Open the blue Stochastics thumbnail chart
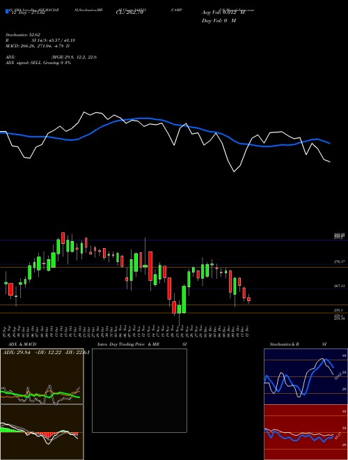This screenshot has height=460, width=348. (x=306, y=376)
